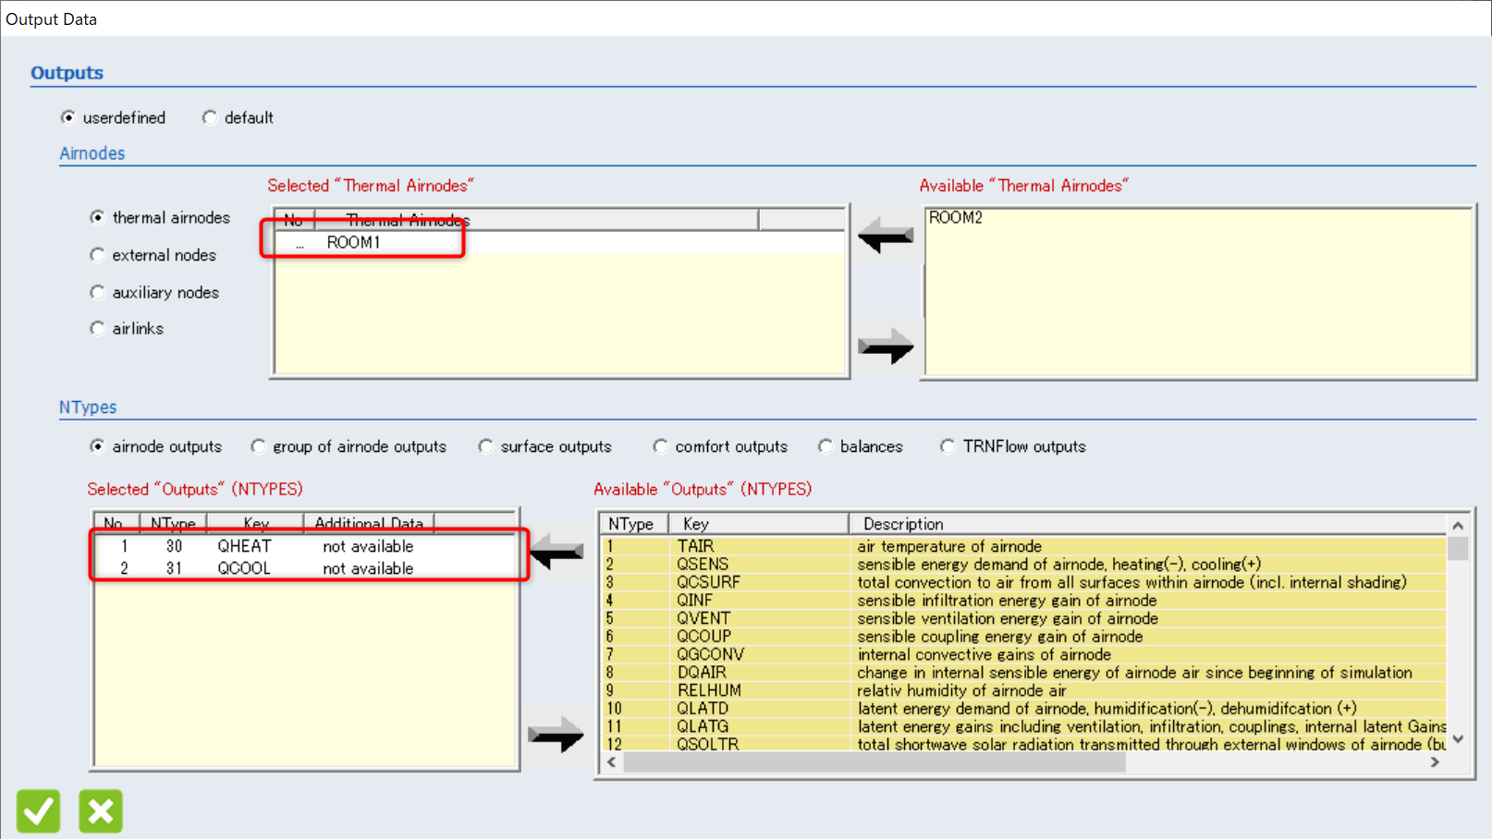Click the Description column header
Viewport: 1492px width, 839px height.
tap(903, 524)
